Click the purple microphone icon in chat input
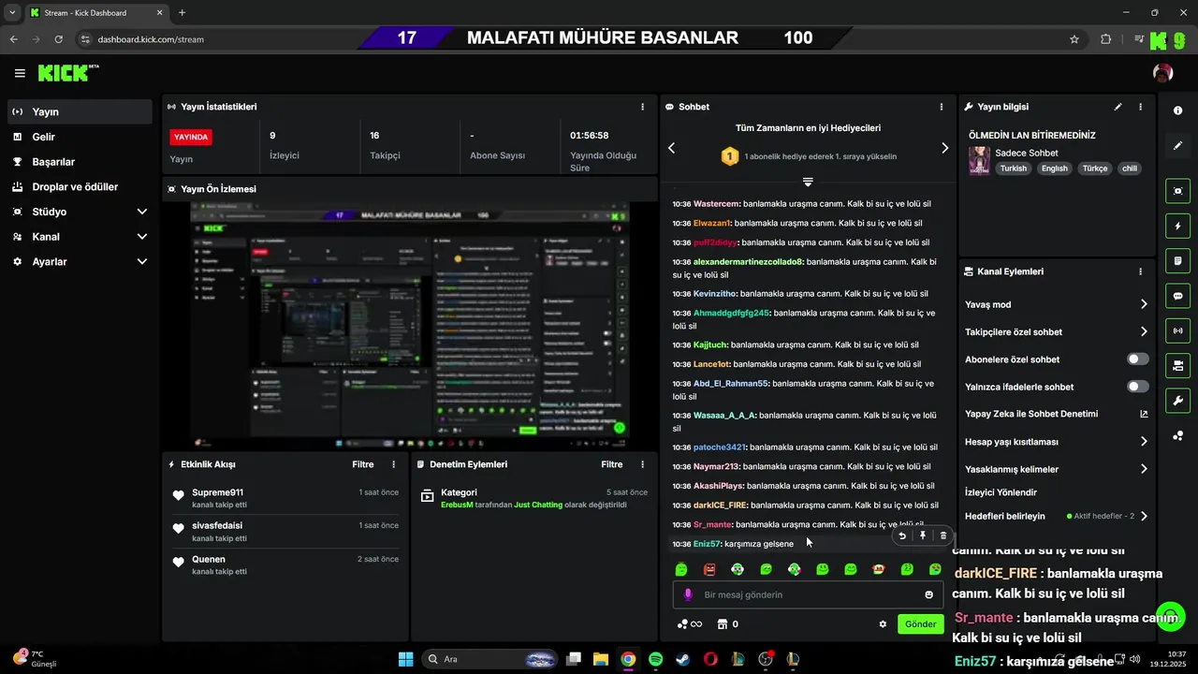The width and height of the screenshot is (1198, 674). (x=688, y=594)
